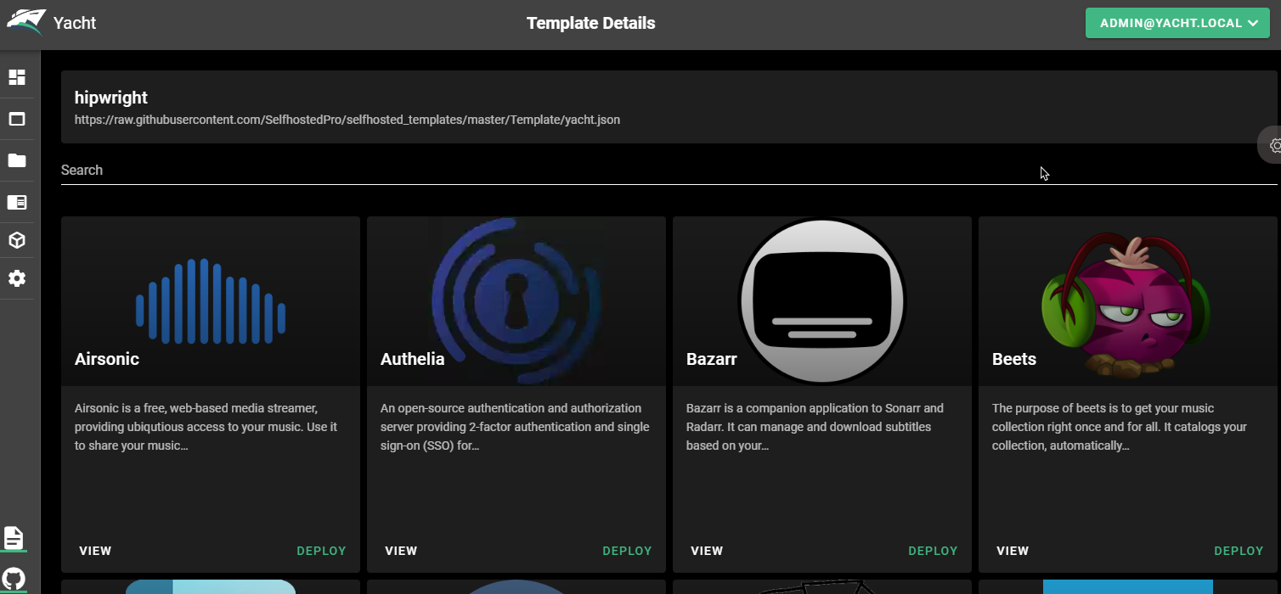
Task: Open the GitHub icon in sidebar
Action: pyautogui.click(x=14, y=579)
